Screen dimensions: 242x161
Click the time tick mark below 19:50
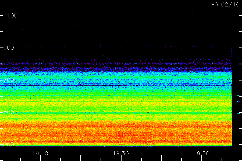tap(202, 158)
